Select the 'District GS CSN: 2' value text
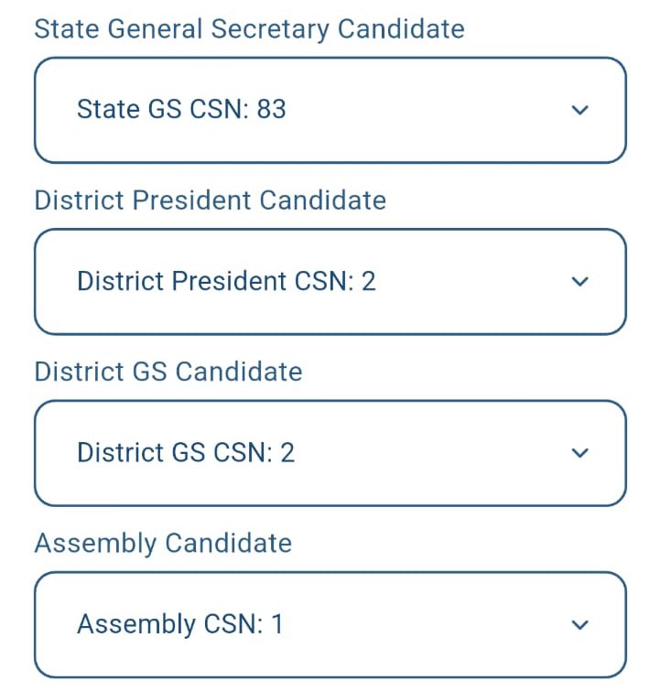 point(186,452)
